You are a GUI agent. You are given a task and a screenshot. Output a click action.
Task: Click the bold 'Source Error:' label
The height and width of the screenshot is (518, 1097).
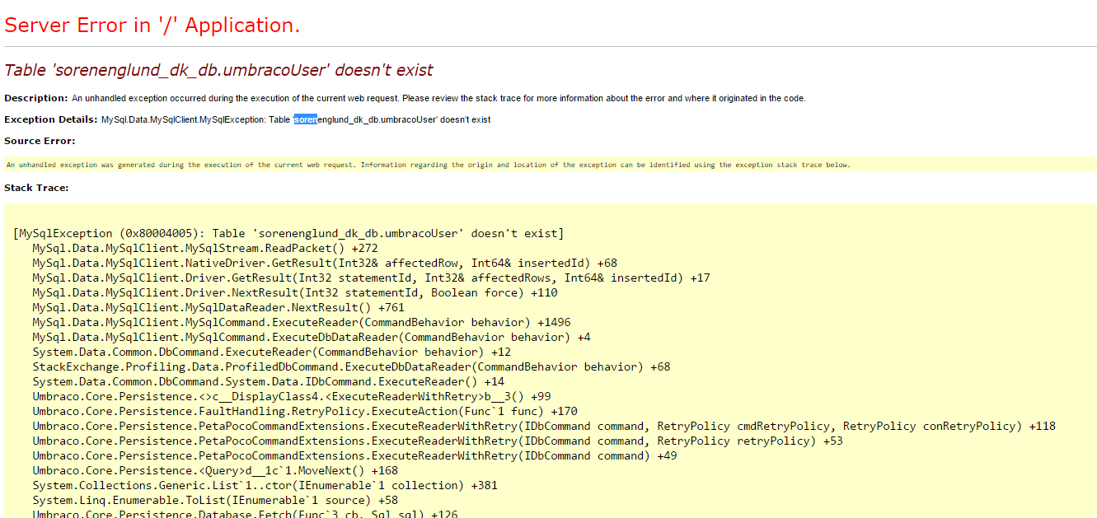point(40,141)
